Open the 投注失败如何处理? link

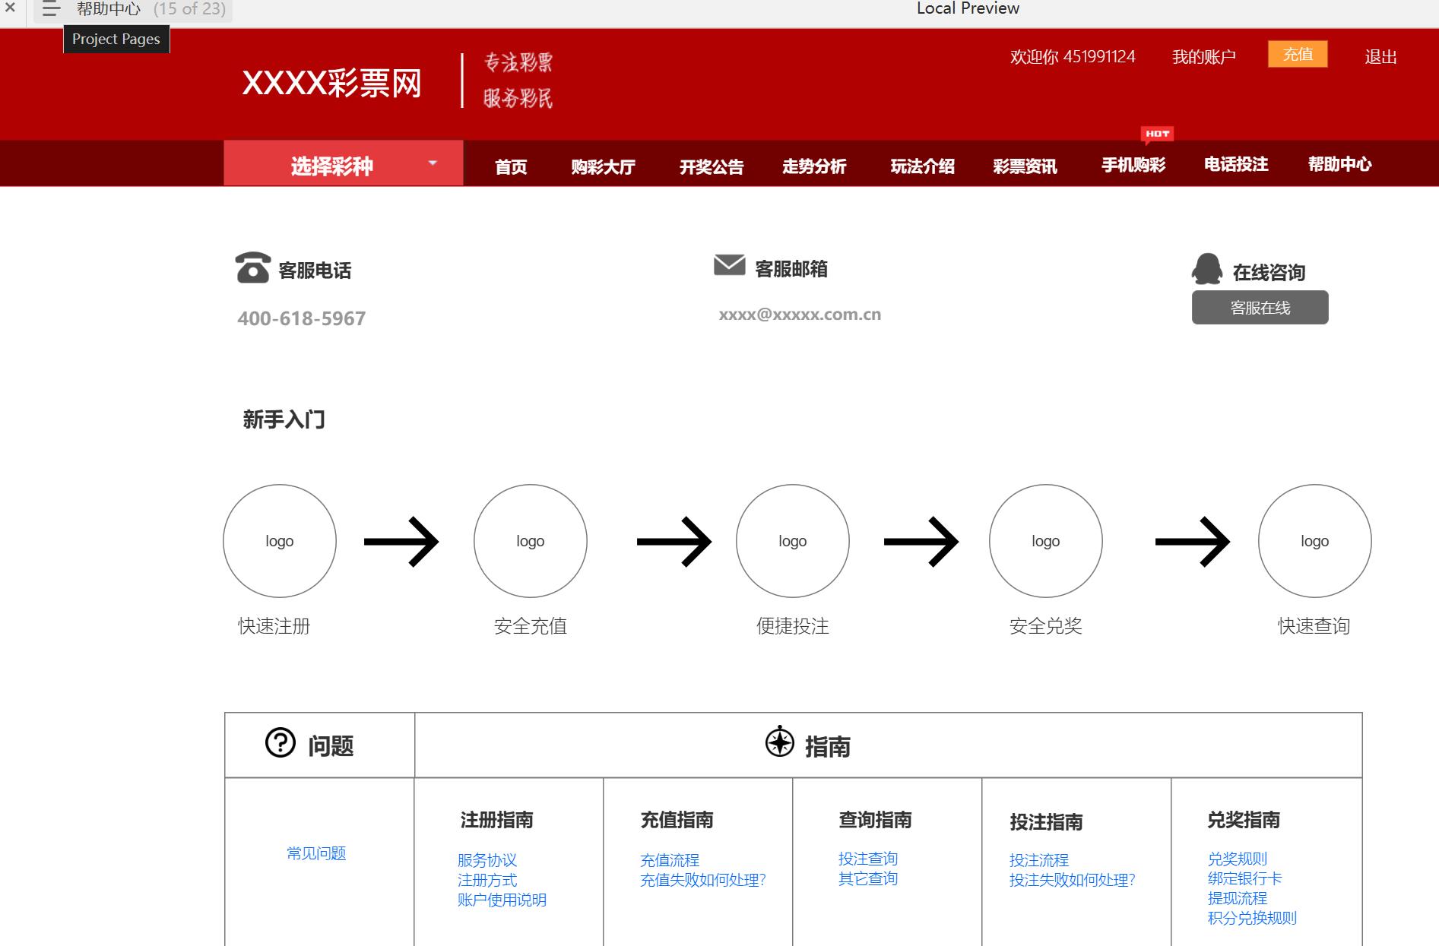(x=1072, y=880)
